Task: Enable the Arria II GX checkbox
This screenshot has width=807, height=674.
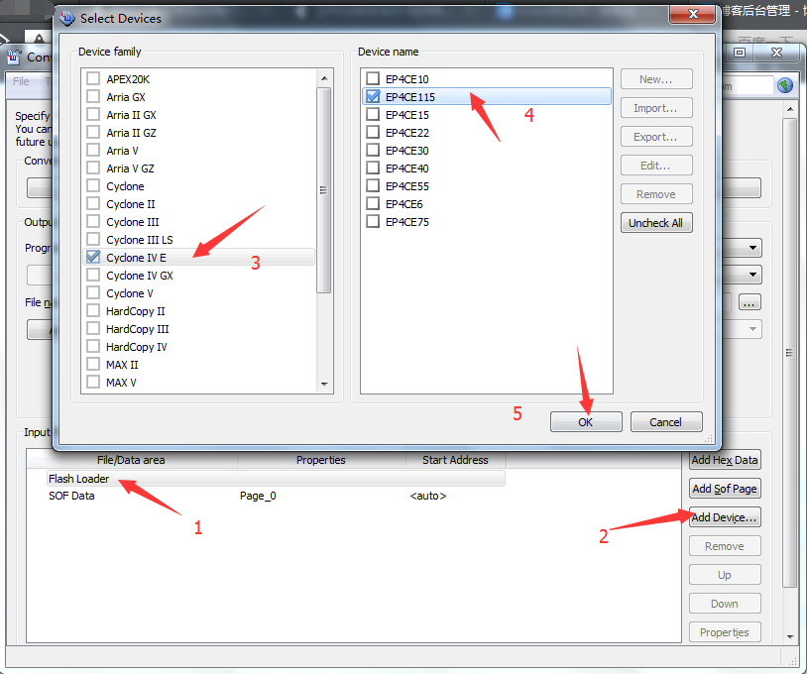Action: [93, 115]
